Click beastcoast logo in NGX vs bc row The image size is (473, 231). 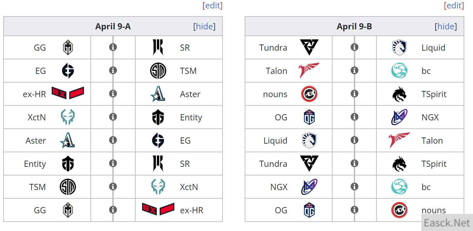(x=399, y=187)
